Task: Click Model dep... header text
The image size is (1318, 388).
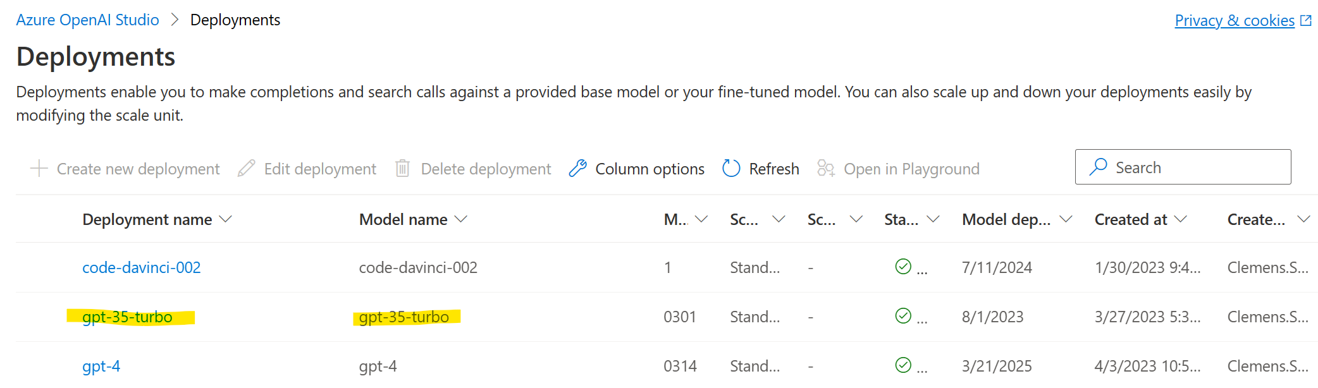Action: pos(1006,219)
